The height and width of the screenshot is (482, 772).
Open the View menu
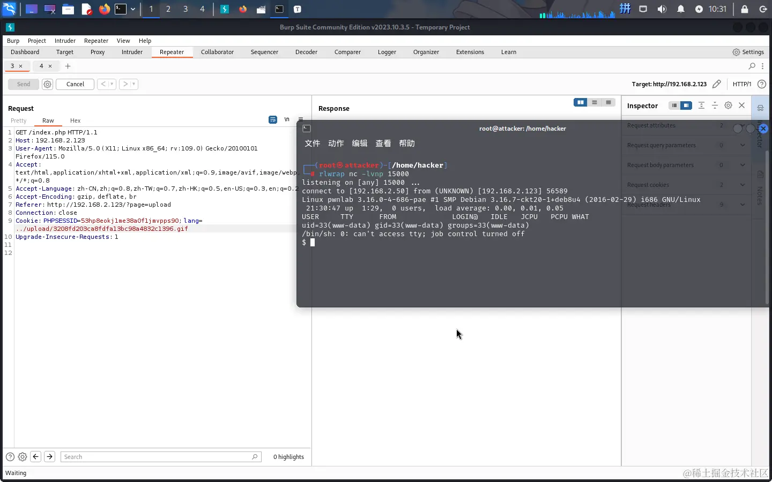pyautogui.click(x=123, y=41)
